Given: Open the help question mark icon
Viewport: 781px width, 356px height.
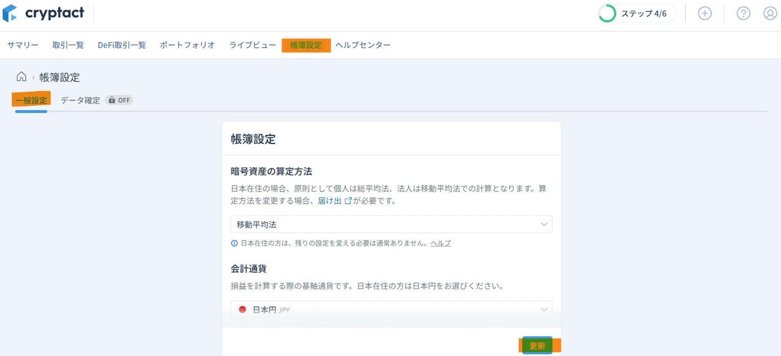Looking at the screenshot, I should tap(743, 13).
